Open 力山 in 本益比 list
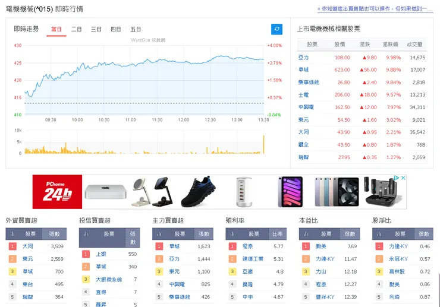The image size is (440, 307). pos(321,271)
